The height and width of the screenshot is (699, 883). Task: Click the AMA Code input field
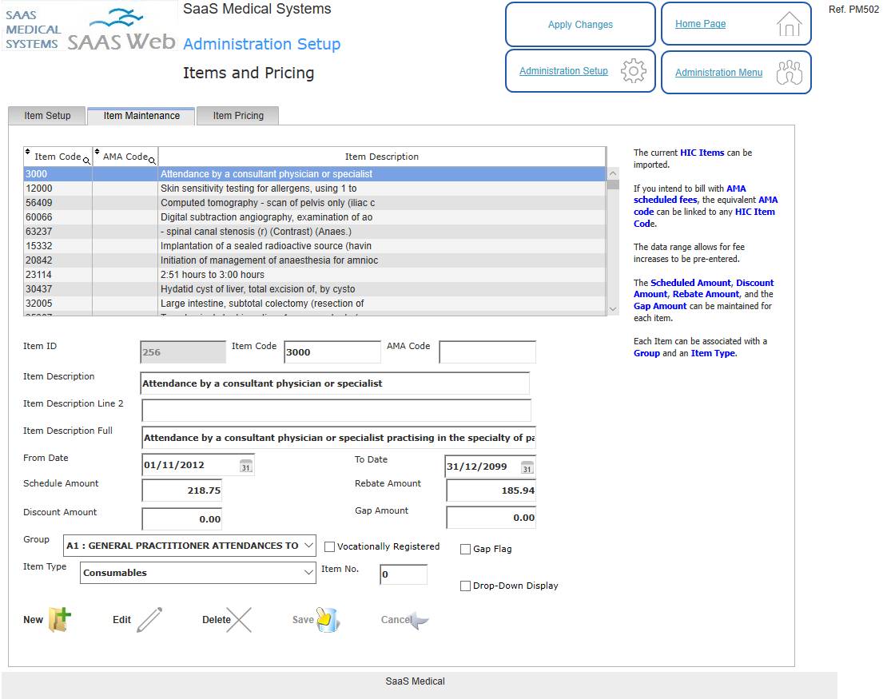(x=487, y=352)
